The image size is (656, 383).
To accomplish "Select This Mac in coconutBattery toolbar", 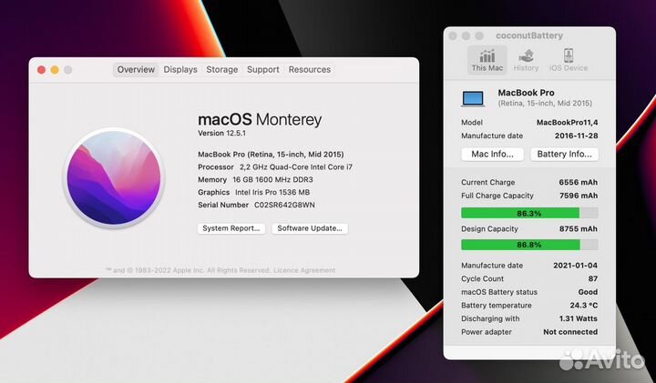I will [x=487, y=60].
